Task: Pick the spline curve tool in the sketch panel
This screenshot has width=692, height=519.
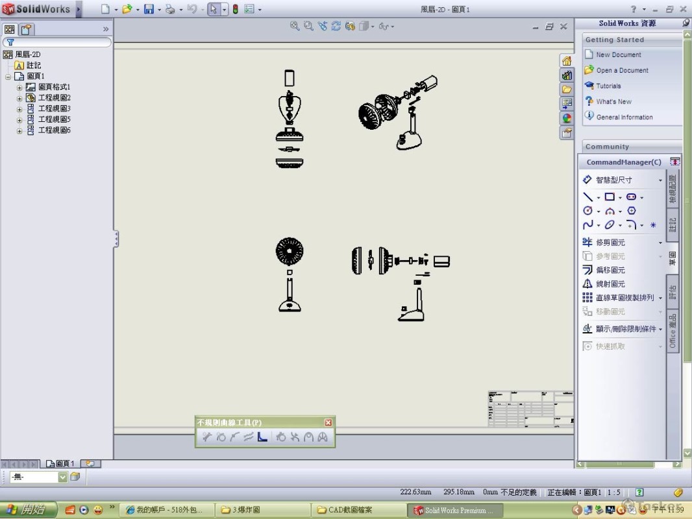Action: coord(587,225)
